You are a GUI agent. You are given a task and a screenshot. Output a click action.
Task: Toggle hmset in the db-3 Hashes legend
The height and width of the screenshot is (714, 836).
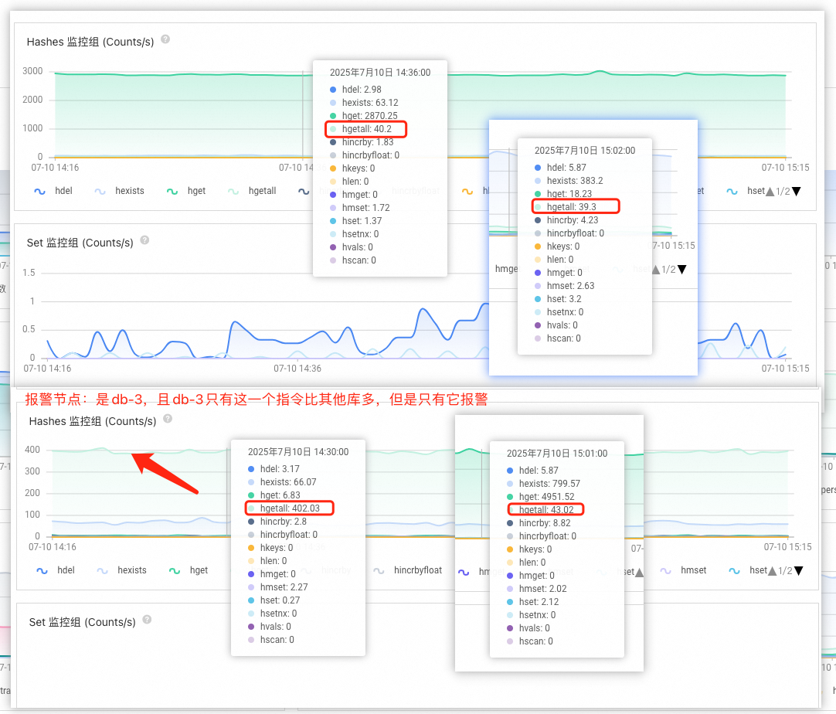coord(683,570)
